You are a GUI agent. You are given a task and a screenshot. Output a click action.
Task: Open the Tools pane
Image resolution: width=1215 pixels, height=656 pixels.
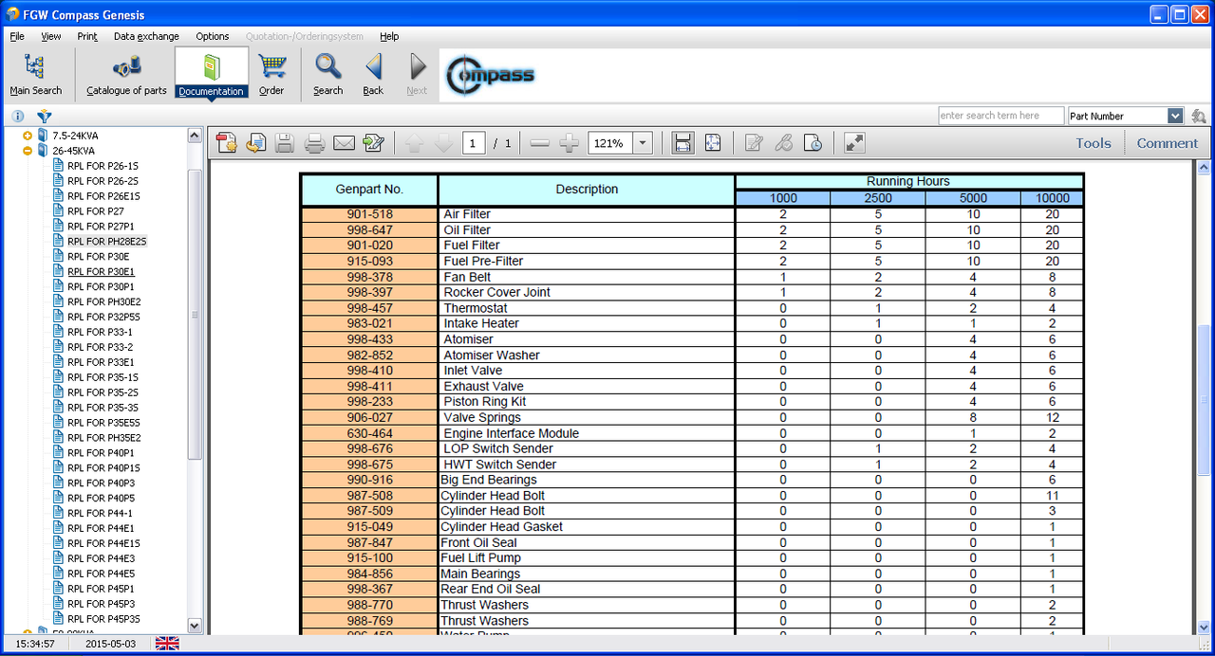coord(1093,143)
